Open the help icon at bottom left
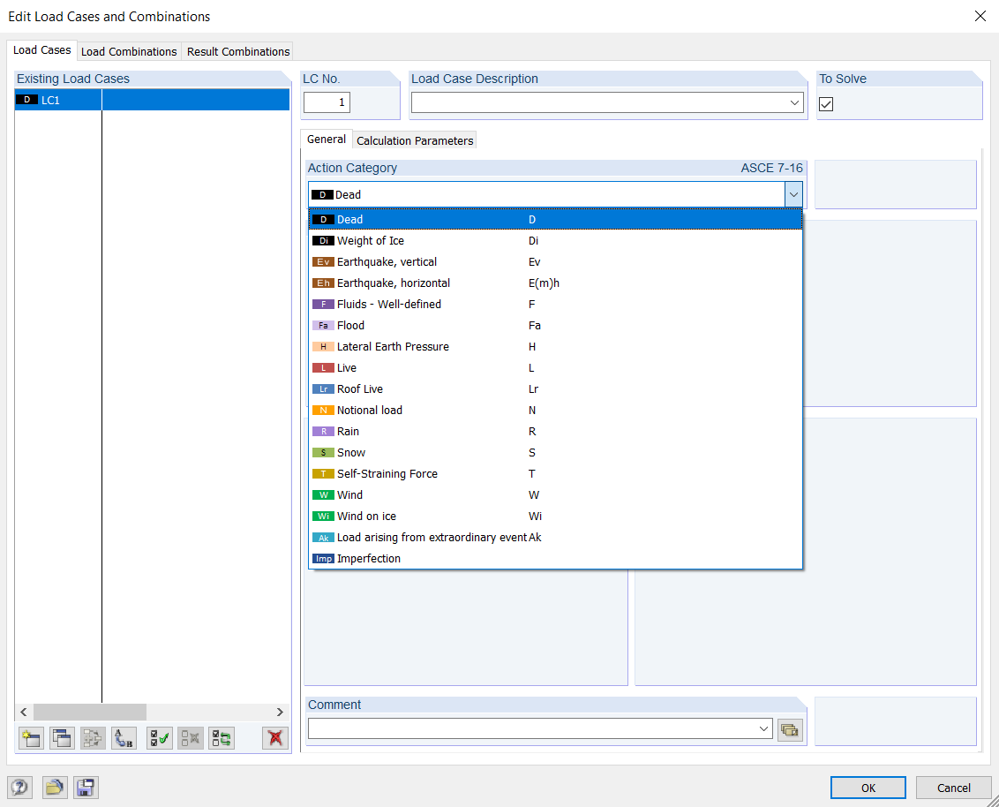Image resolution: width=999 pixels, height=807 pixels. coord(19,788)
